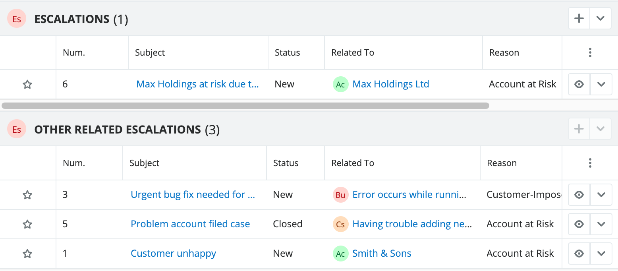Click the Ac avatar icon next to Max Holdings Ltd
The height and width of the screenshot is (271, 618).
(x=340, y=84)
